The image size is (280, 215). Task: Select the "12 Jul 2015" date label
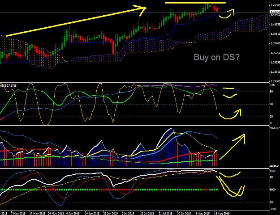point(147,213)
